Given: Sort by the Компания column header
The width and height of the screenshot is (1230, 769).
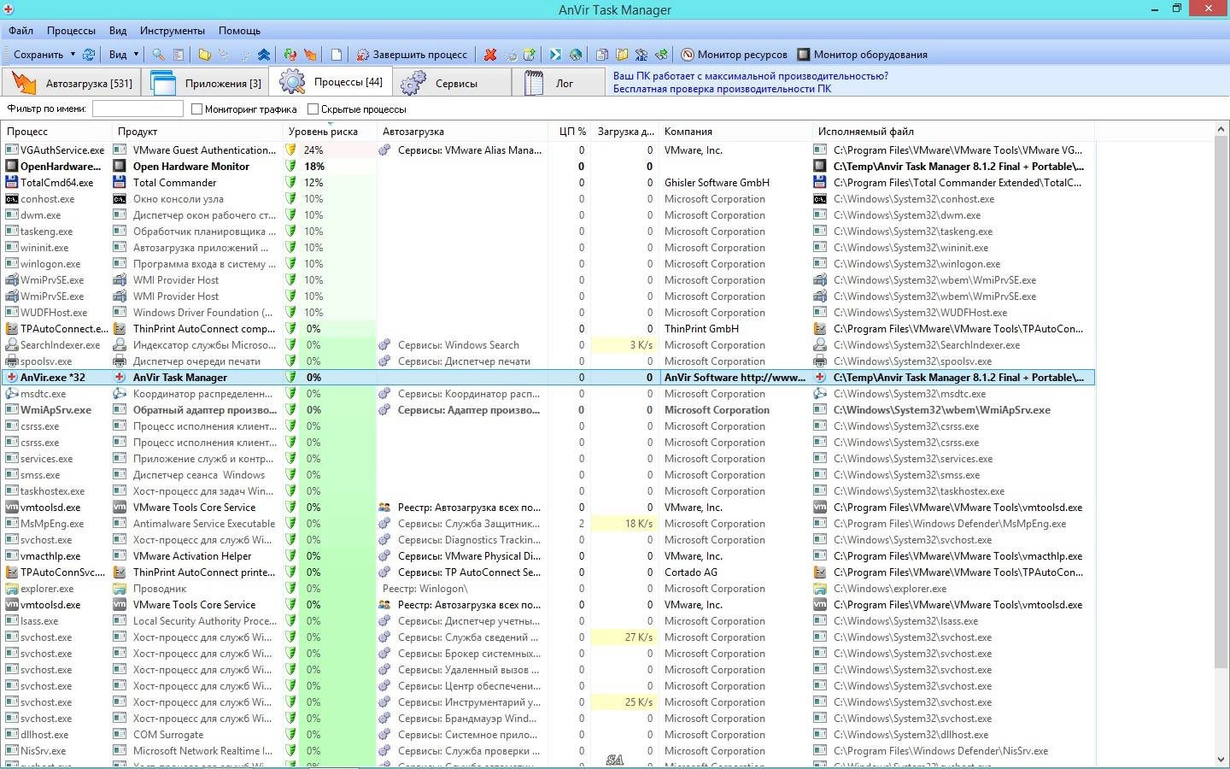Looking at the screenshot, I should pos(735,132).
